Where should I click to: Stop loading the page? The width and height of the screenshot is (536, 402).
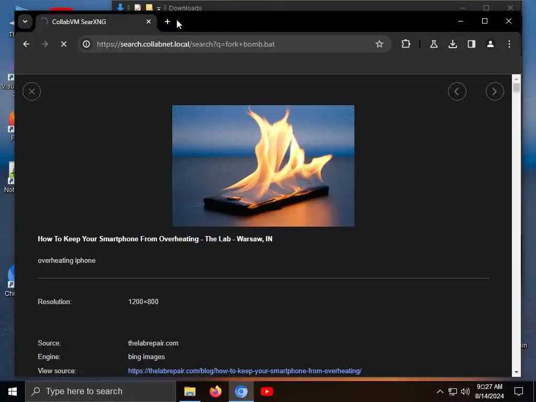pyautogui.click(x=63, y=44)
